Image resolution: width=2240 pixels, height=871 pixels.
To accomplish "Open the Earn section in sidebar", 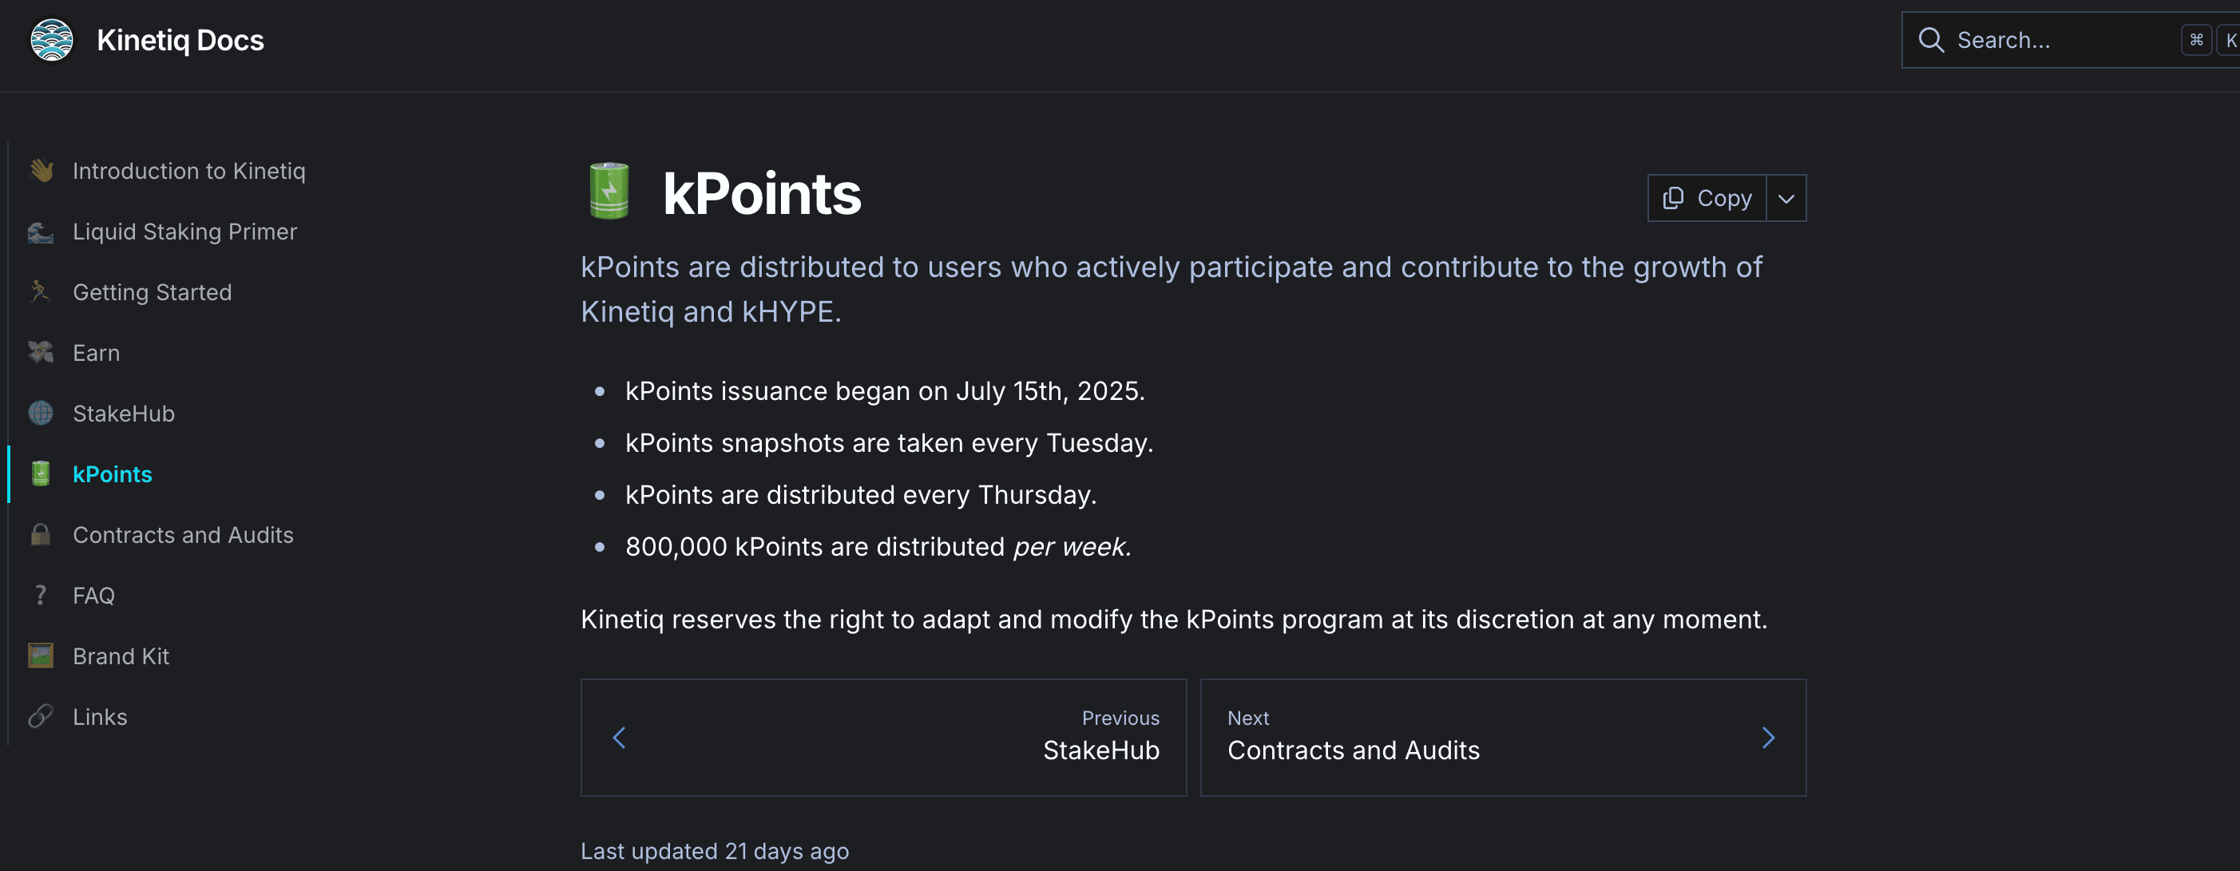I will [x=97, y=353].
